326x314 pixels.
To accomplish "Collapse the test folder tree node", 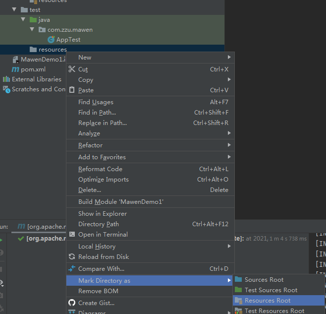I will pos(14,9).
